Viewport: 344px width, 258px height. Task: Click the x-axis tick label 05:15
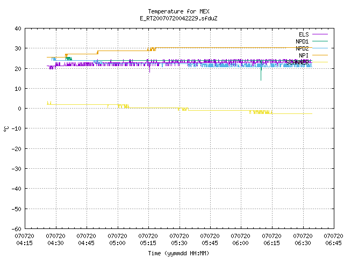click(x=148, y=243)
